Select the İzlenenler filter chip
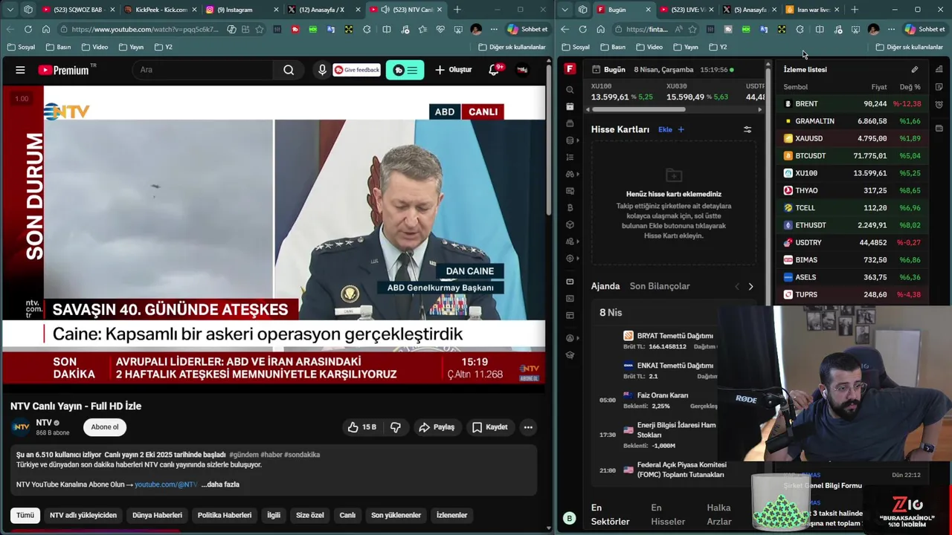This screenshot has width=952, height=535. point(451,515)
